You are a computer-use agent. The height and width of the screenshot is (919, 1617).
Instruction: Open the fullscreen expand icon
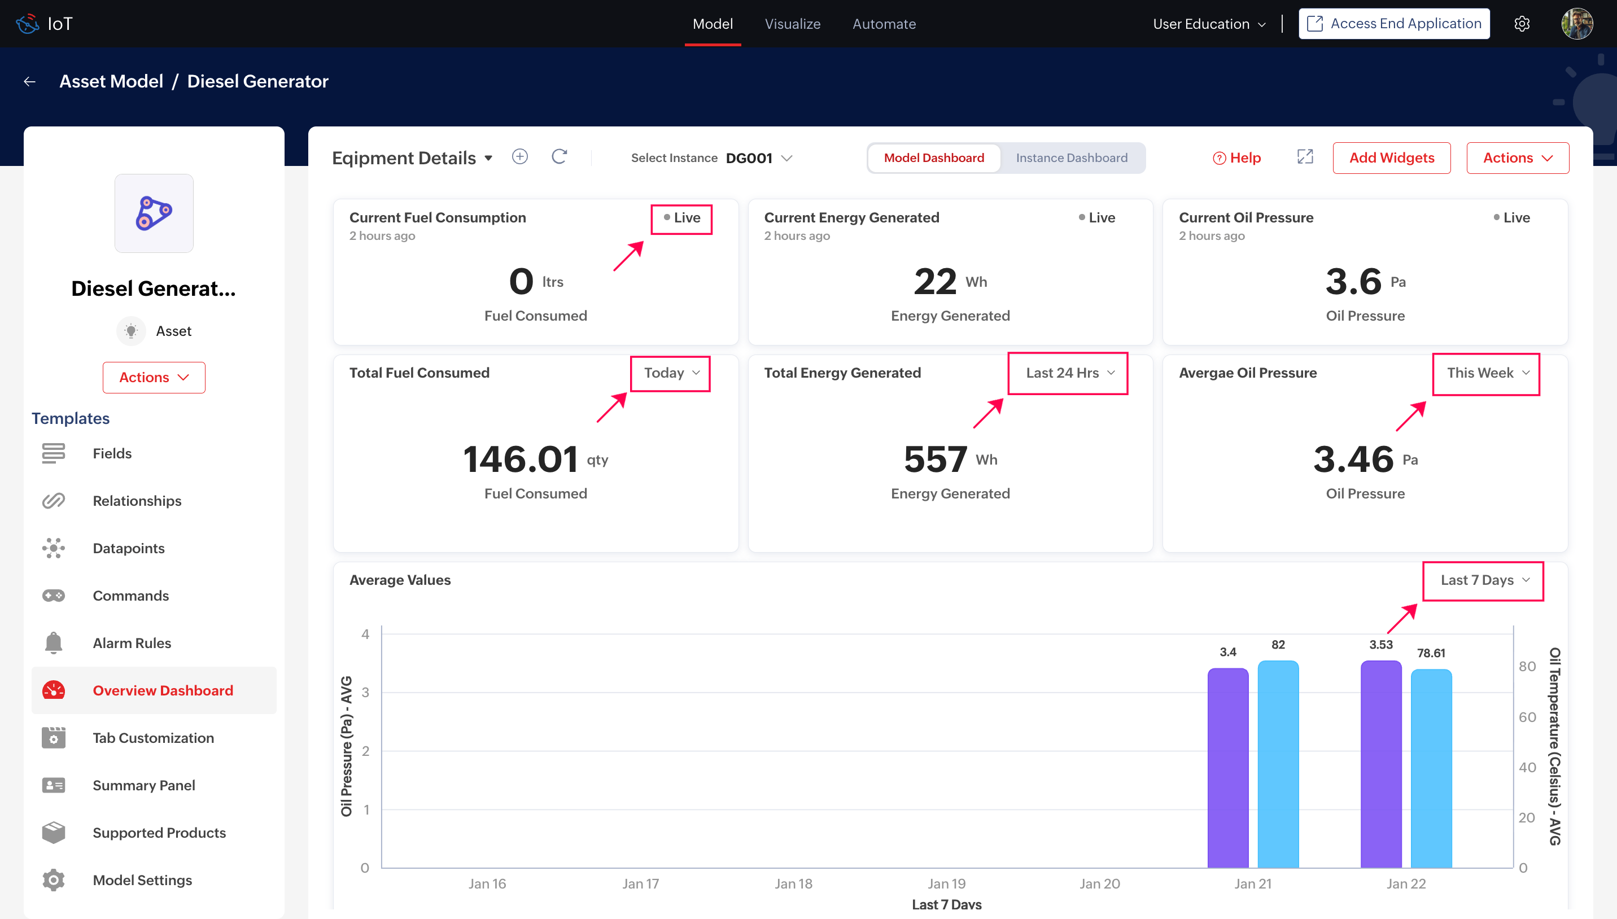(1305, 156)
